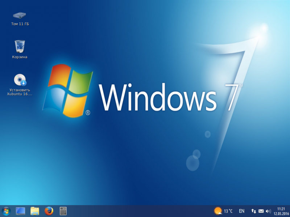Select Установить Xubuntu 16 installer icon
Image resolution: width=290 pixels, height=217 pixels.
pyautogui.click(x=20, y=80)
